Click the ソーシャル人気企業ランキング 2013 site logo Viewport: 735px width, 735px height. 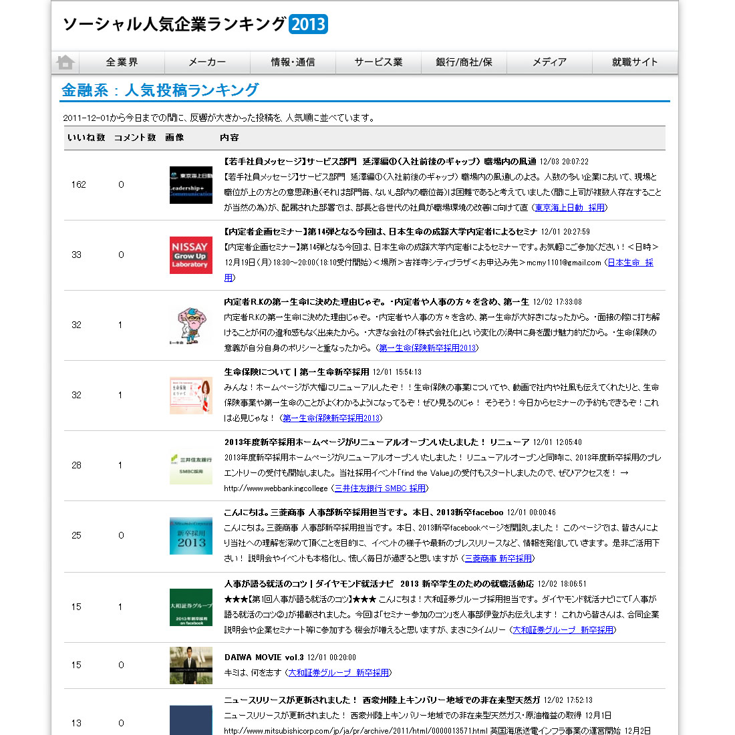coord(195,24)
